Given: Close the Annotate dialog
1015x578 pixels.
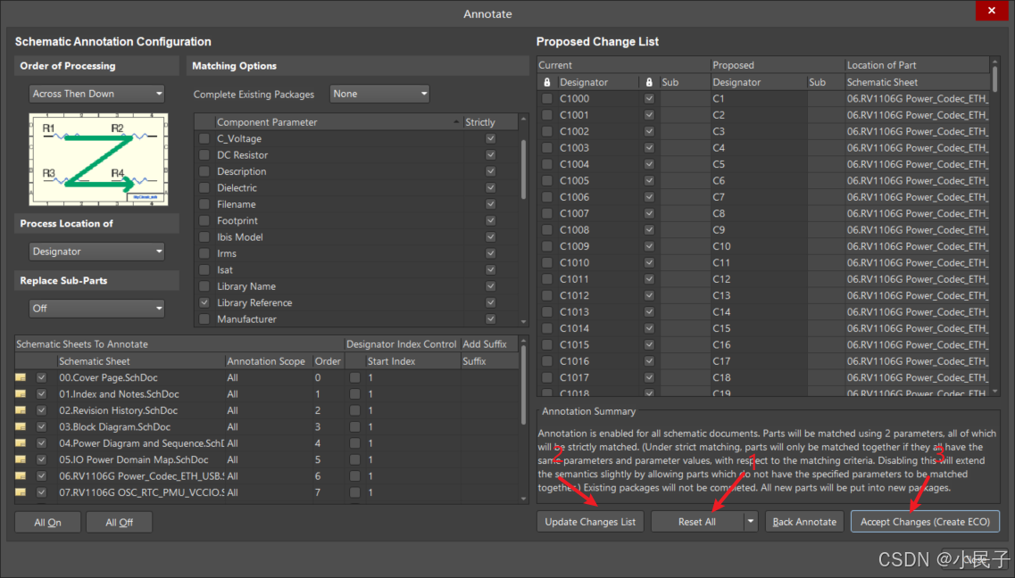Looking at the screenshot, I should (991, 11).
